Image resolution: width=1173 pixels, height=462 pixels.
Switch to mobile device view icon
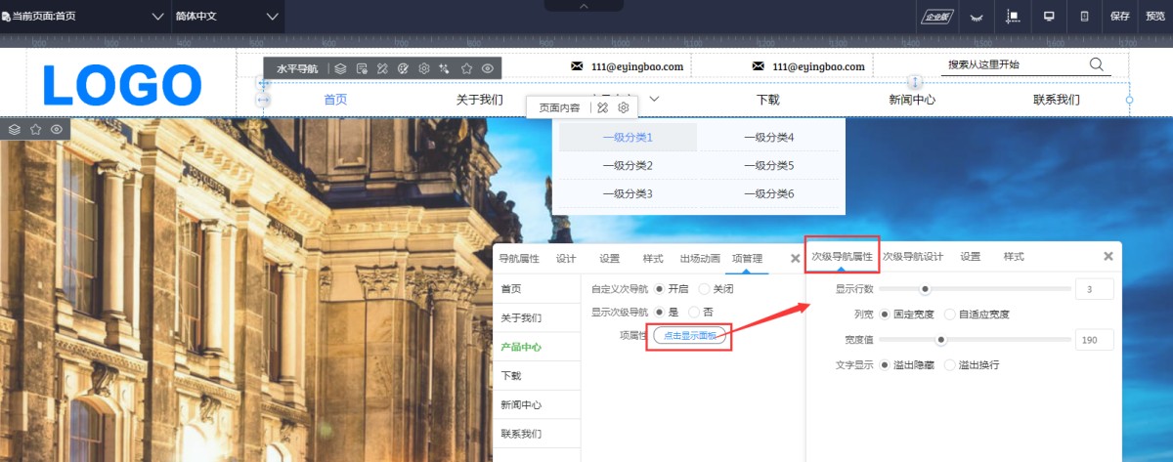click(1084, 16)
